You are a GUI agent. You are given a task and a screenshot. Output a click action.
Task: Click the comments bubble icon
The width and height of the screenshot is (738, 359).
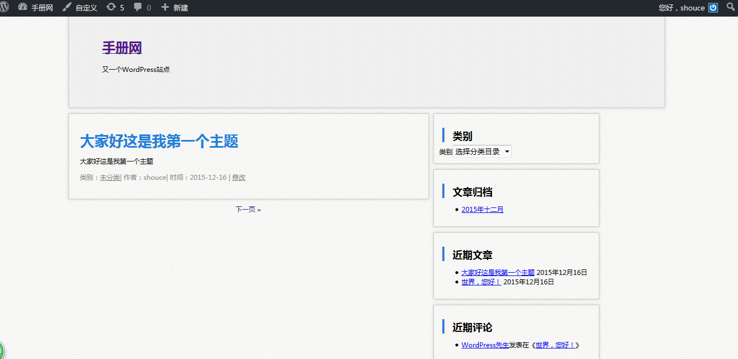click(138, 7)
